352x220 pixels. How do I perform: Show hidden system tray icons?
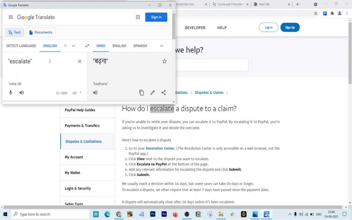pyautogui.click(x=290, y=214)
